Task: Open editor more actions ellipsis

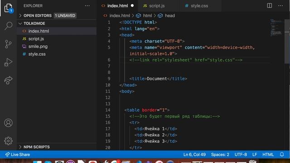Action: point(280,5)
